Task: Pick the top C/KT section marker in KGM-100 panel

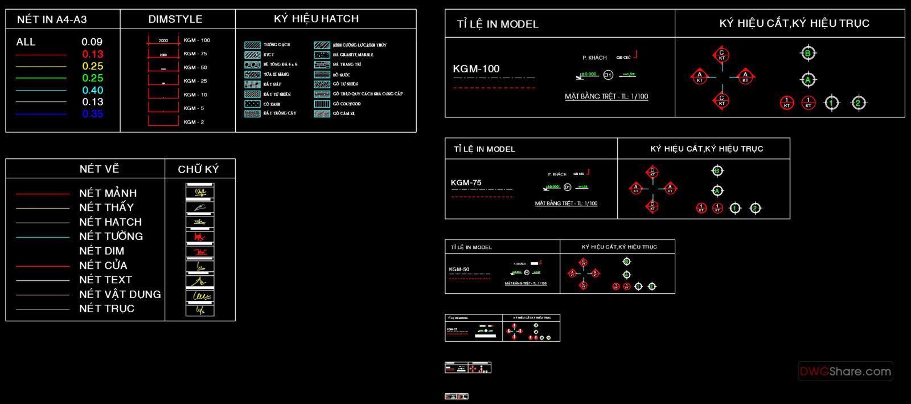Action: click(x=721, y=55)
